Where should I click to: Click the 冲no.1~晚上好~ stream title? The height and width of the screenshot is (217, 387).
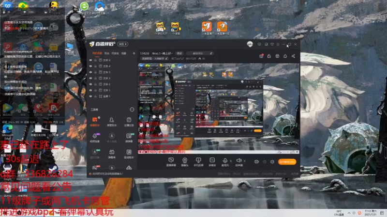162,53
